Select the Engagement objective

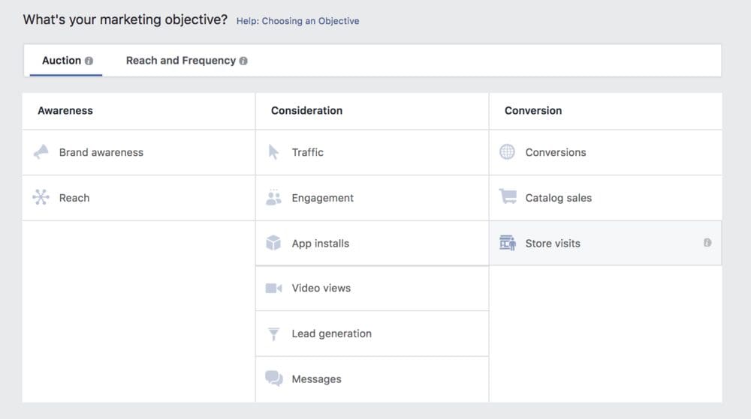coord(372,198)
